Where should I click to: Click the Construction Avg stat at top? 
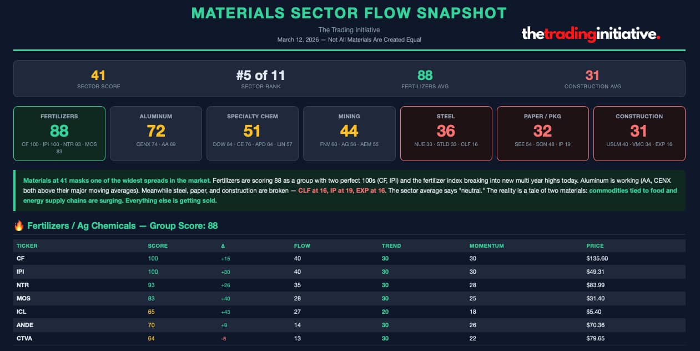pos(592,78)
